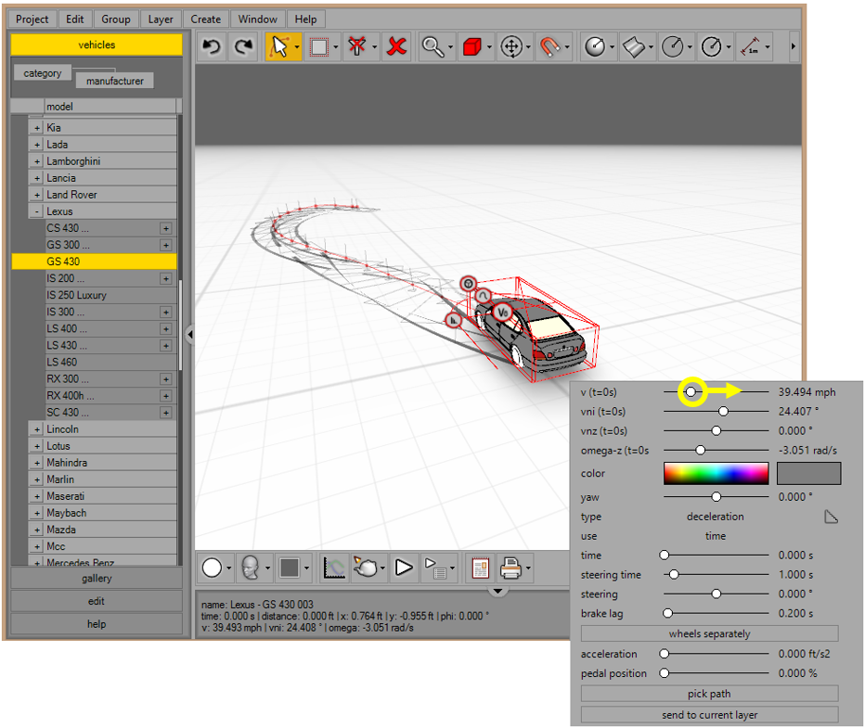This screenshot has width=865, height=728.
Task: Pick a hue from the color spectrum bar
Action: tap(717, 473)
